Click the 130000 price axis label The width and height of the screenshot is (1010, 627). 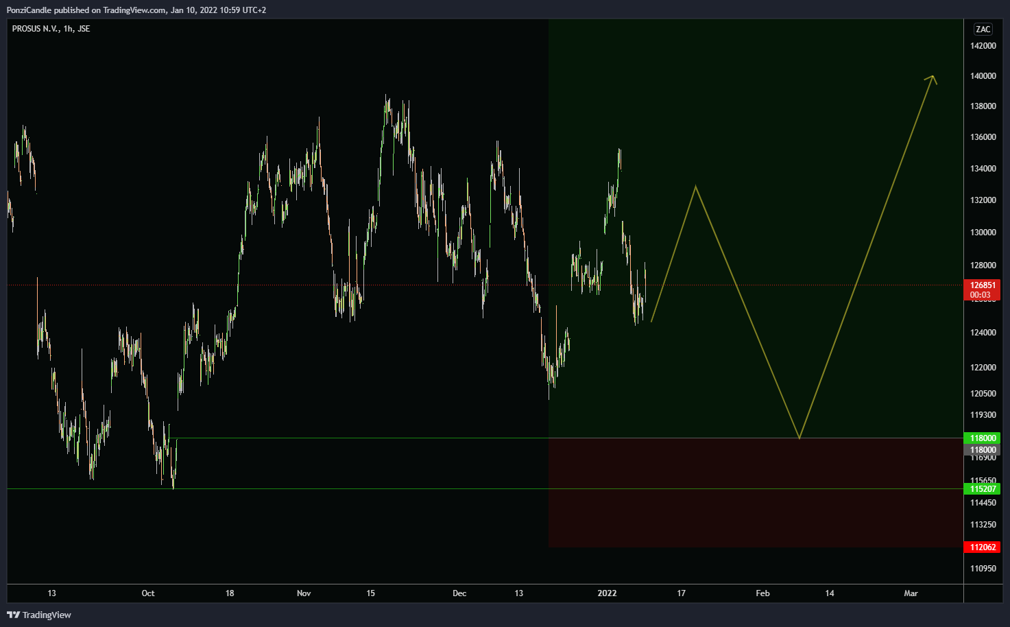pyautogui.click(x=983, y=233)
